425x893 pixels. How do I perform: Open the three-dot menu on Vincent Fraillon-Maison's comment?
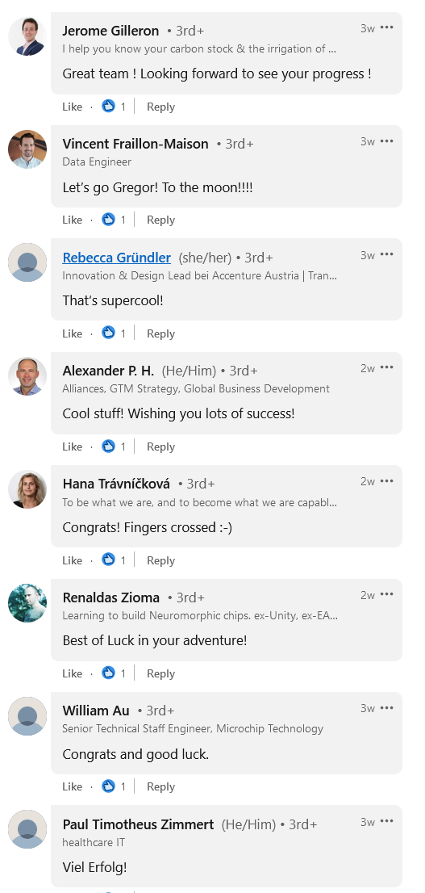click(x=387, y=140)
